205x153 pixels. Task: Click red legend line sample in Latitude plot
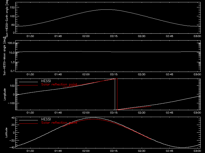tap(28, 124)
